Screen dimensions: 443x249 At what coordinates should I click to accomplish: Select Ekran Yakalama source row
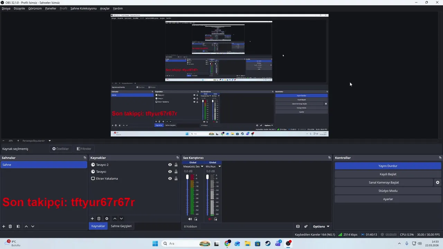pyautogui.click(x=135, y=178)
